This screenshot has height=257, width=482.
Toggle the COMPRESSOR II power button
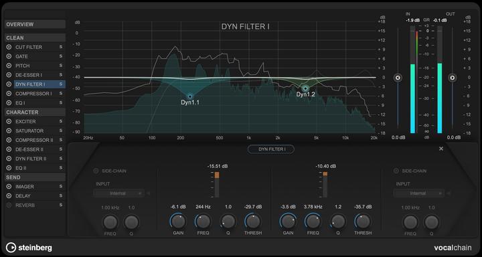tap(9, 140)
